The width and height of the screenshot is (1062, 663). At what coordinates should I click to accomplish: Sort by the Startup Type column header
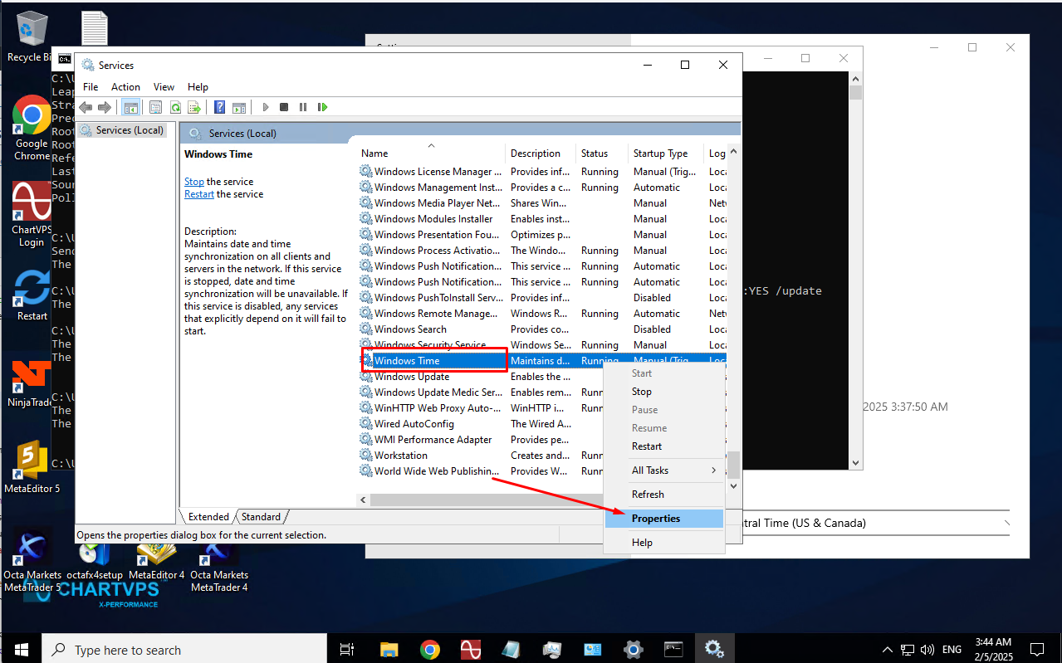[x=666, y=154]
